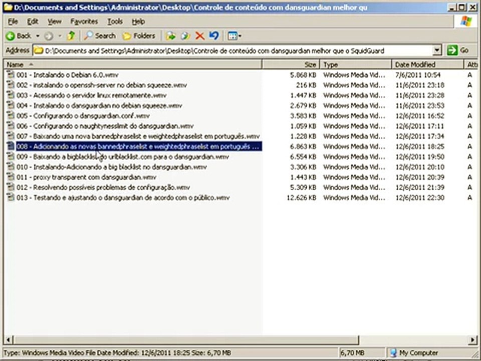Open the View menu
The height and width of the screenshot is (361, 481).
55,22
